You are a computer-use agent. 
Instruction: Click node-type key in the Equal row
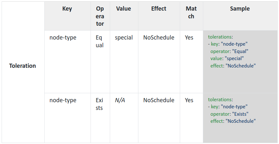[x=63, y=38]
